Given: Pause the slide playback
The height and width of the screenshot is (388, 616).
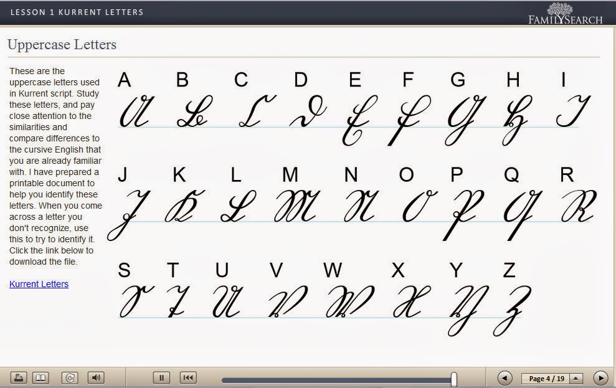Looking at the screenshot, I should pos(161,377).
